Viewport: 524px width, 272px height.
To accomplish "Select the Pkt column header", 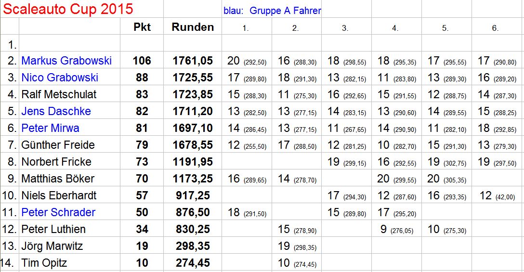I will pyautogui.click(x=142, y=27).
